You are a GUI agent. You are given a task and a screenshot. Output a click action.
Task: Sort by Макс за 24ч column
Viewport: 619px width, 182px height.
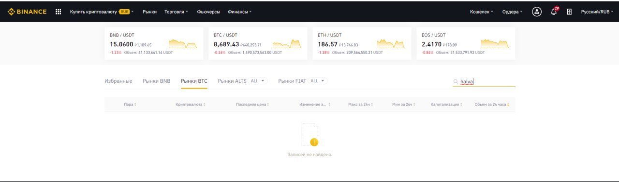(x=361, y=104)
